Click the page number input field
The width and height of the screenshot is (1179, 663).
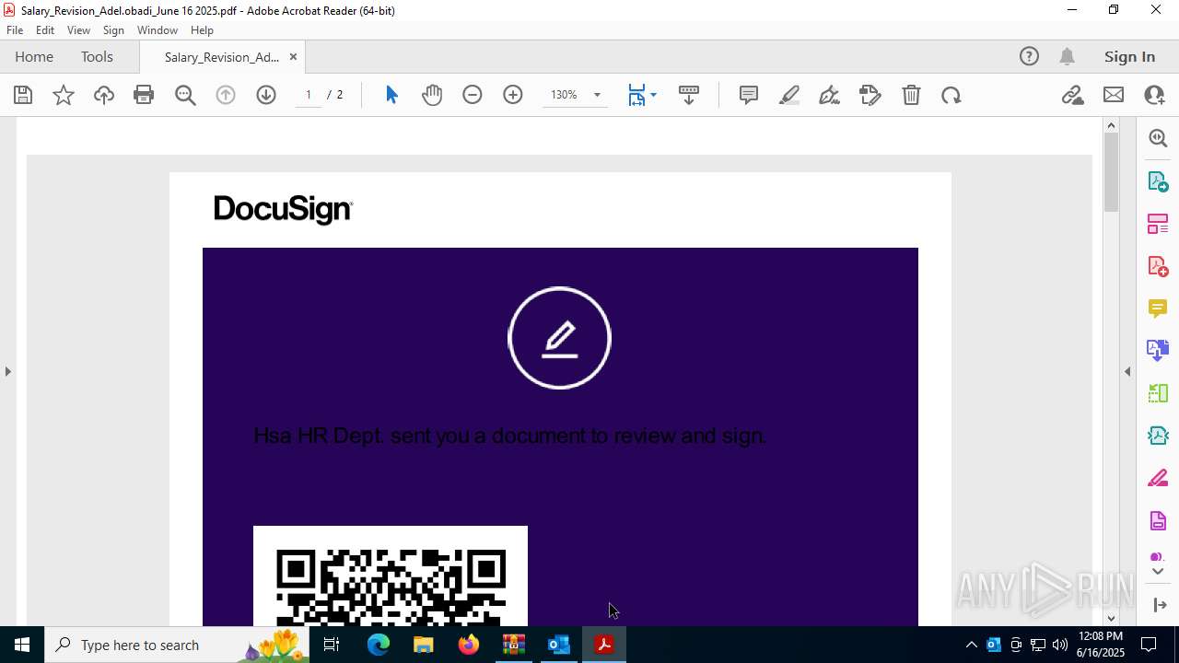309,95
